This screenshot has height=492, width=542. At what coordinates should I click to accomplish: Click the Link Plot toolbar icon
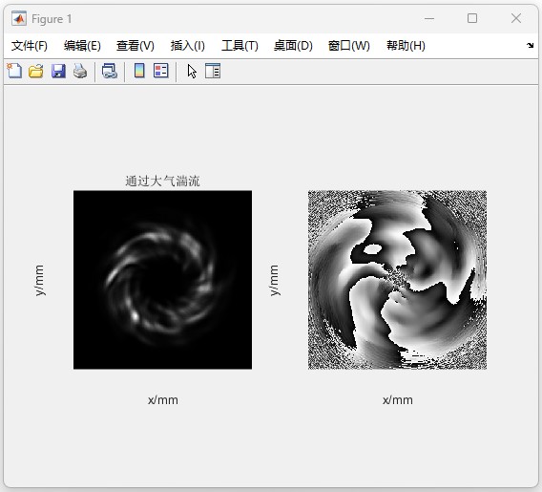coord(110,71)
